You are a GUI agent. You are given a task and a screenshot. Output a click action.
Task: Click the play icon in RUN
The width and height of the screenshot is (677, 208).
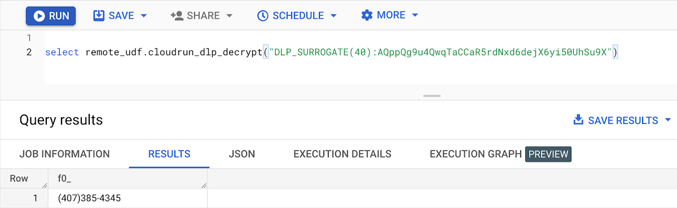[39, 16]
